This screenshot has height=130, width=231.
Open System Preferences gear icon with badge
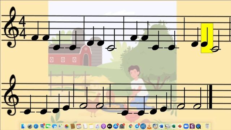122,126
